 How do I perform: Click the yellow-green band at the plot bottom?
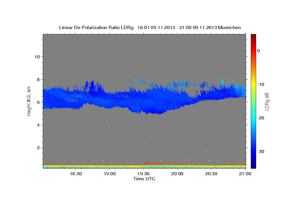click(x=144, y=166)
